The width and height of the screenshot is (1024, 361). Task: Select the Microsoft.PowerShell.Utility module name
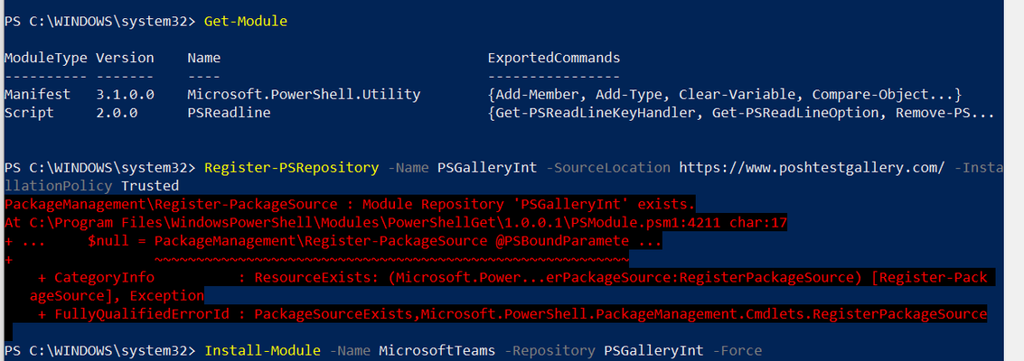(x=304, y=95)
